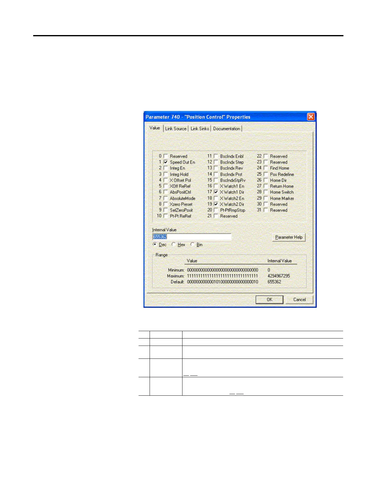Enable bit 20 Pt-PtRmpStop checkbox
This screenshot has height=487, width=376.
coord(216,210)
